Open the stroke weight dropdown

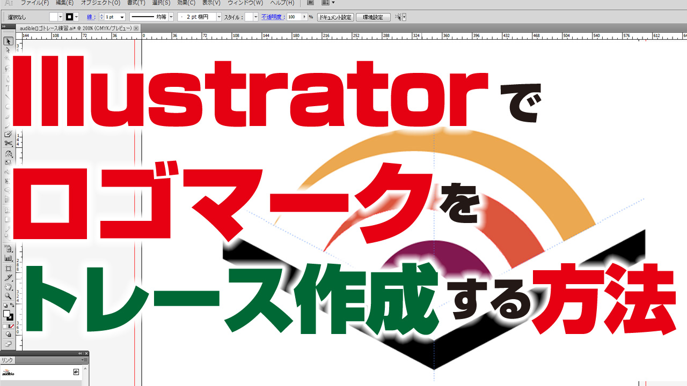click(123, 17)
